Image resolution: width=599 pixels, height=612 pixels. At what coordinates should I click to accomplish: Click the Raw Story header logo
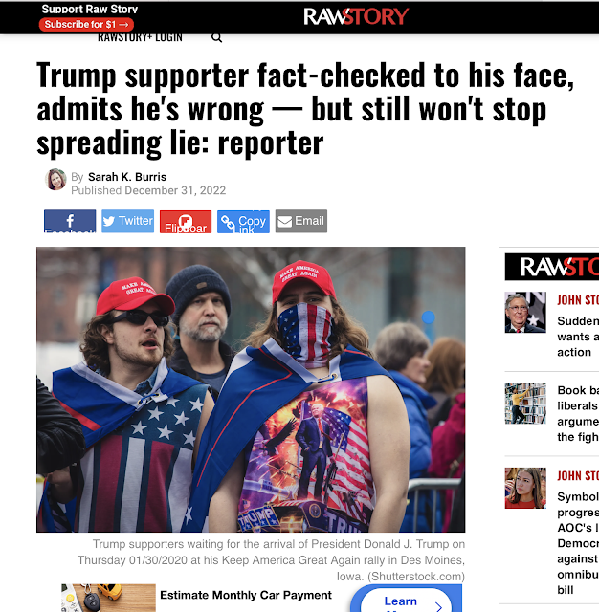pyautogui.click(x=356, y=16)
